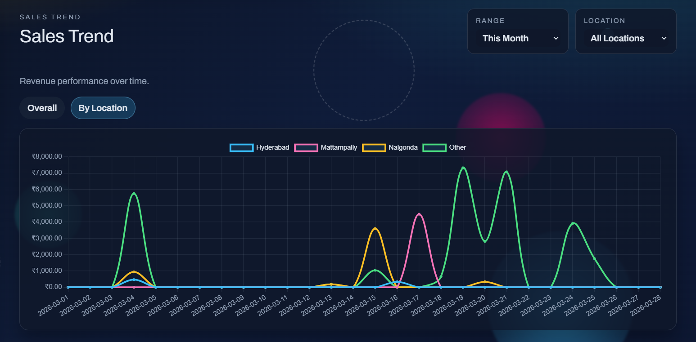Screen dimensions: 696x342
Task: Click the Other series peak on 2026-03-24
Action: tap(573, 223)
